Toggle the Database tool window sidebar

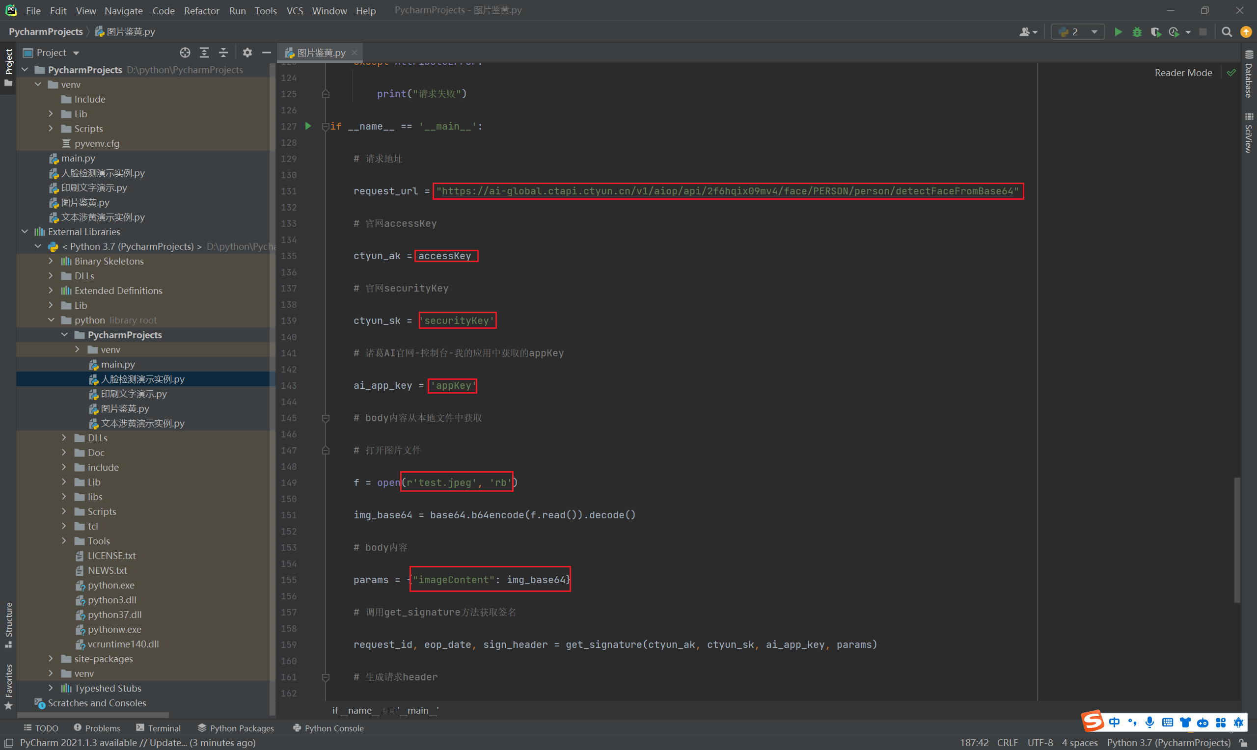(x=1249, y=75)
